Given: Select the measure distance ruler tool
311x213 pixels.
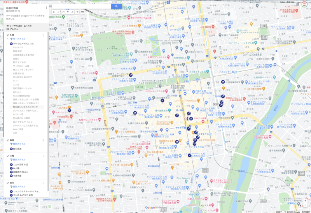Looking at the screenshot, I should point(82,12).
